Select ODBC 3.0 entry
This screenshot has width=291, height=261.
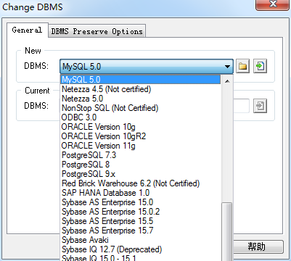pos(140,117)
